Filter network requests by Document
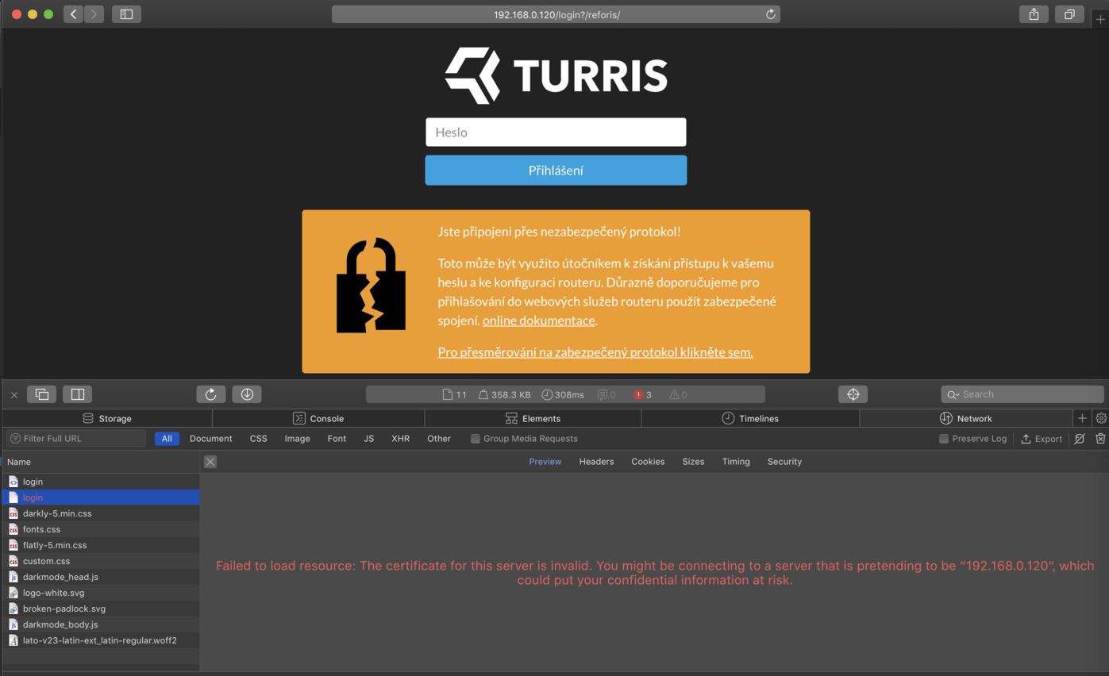Screen dimensions: 1109x676 (211, 439)
